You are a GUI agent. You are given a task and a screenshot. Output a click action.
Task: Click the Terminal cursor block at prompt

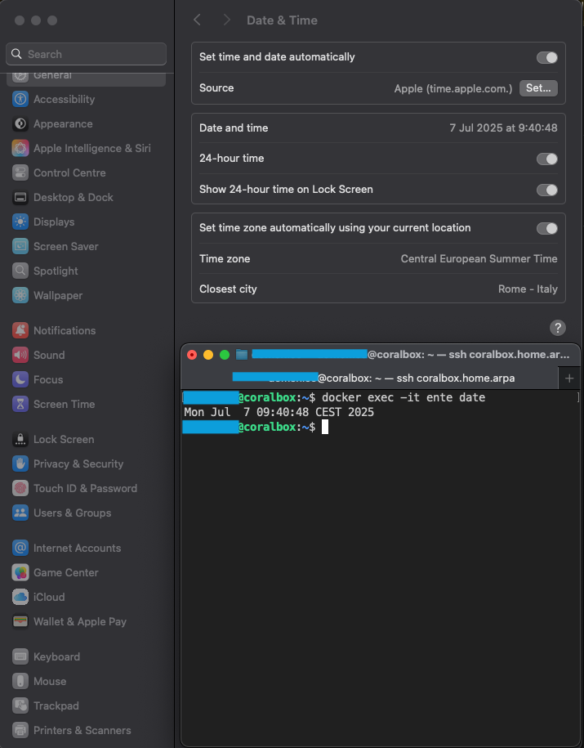coord(325,427)
